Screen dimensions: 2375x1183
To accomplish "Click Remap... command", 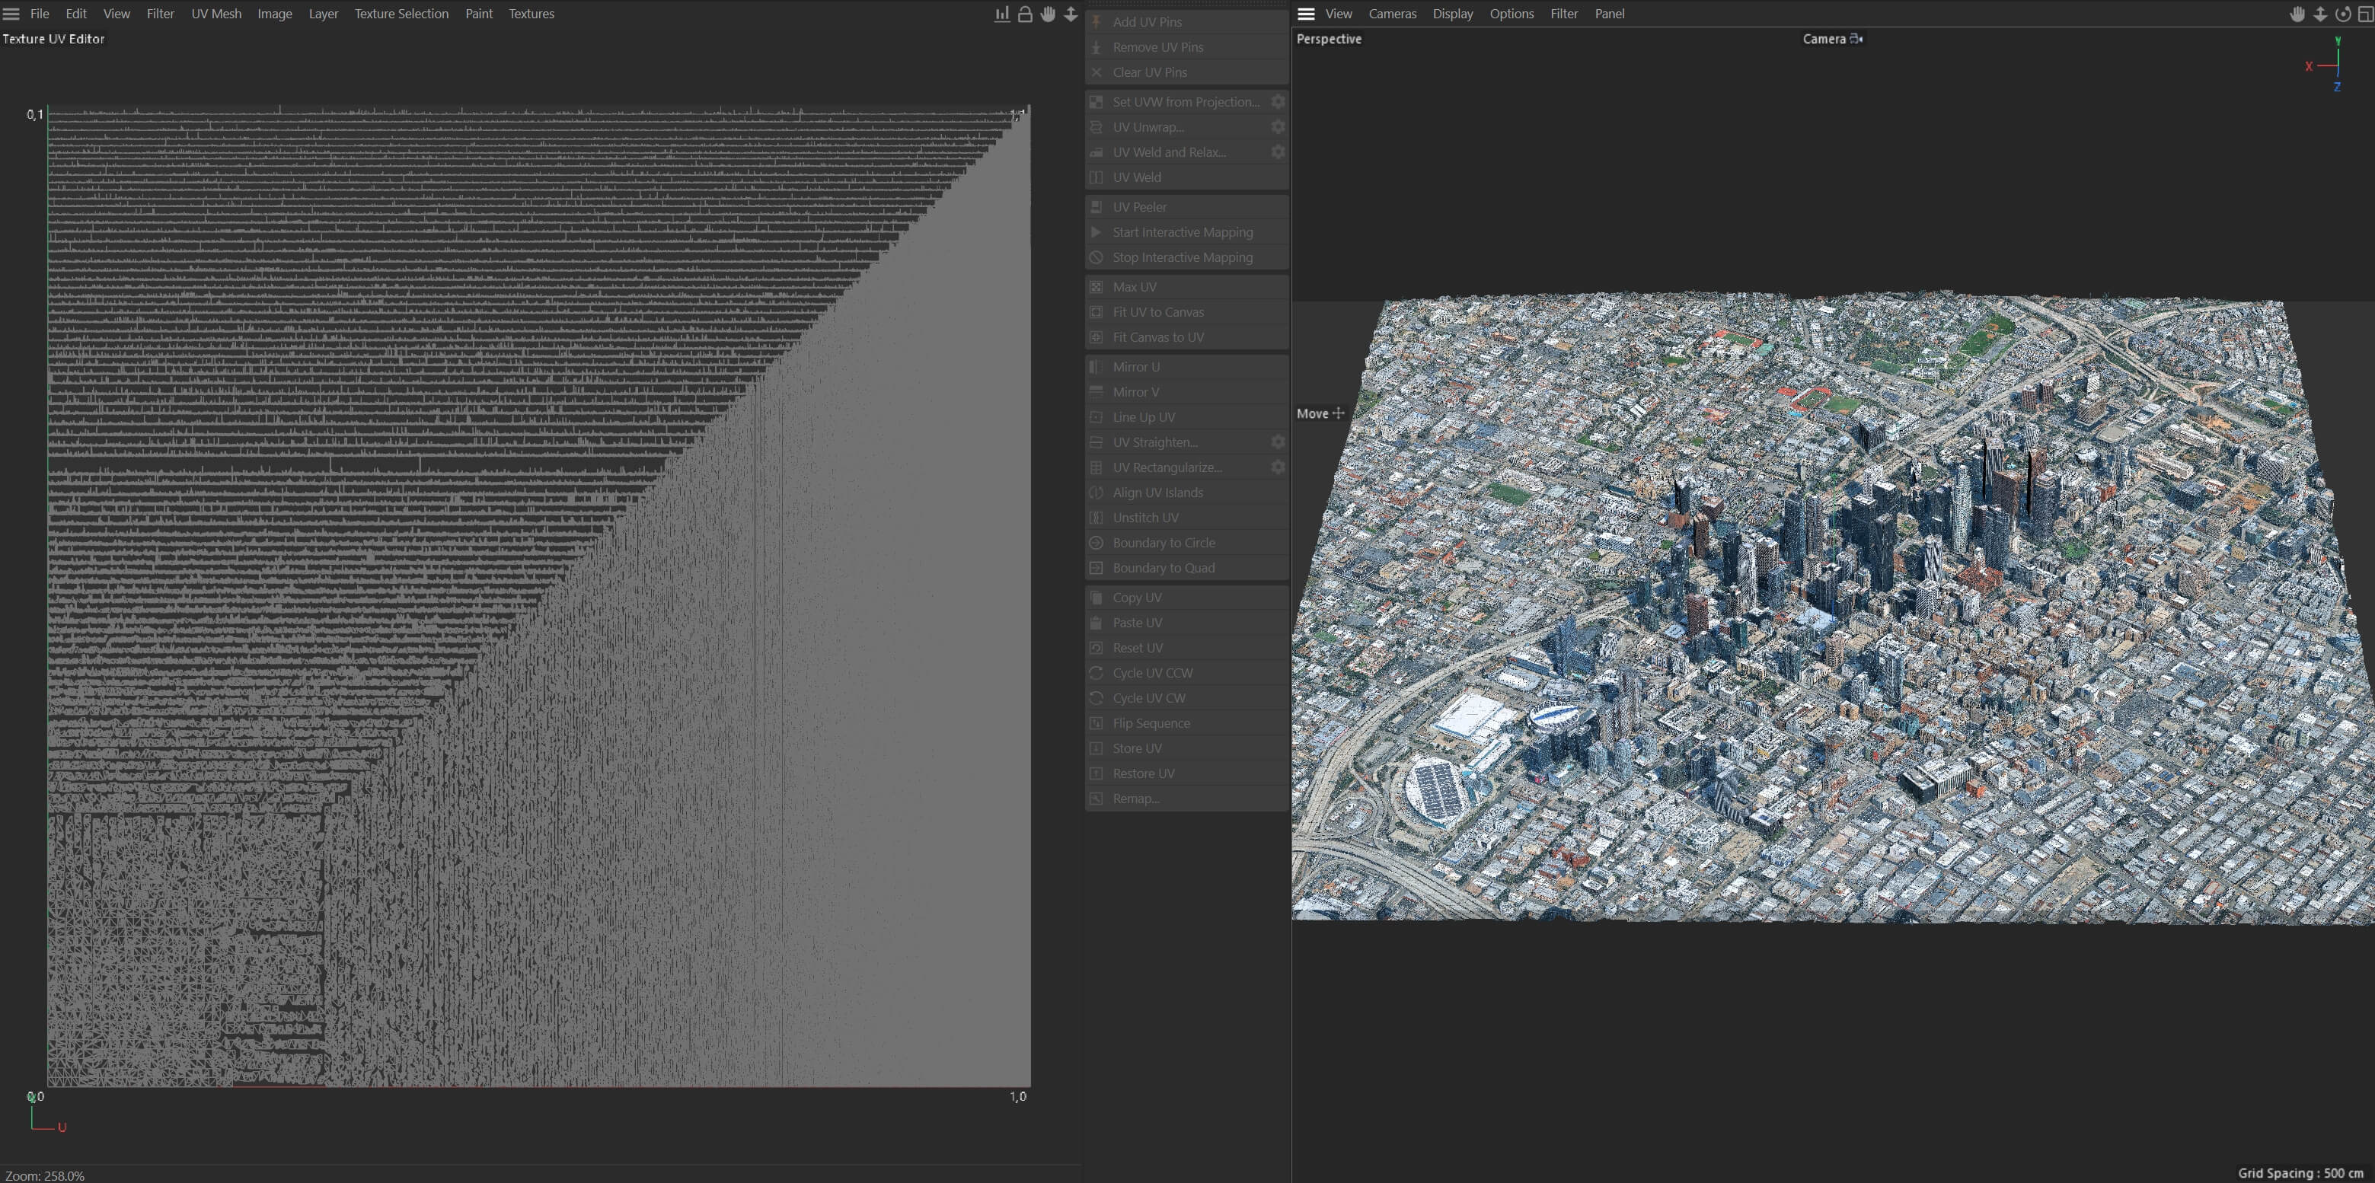I will coord(1186,799).
